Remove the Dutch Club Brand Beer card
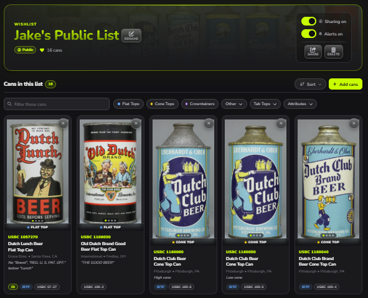368x298 pixels. point(354,123)
